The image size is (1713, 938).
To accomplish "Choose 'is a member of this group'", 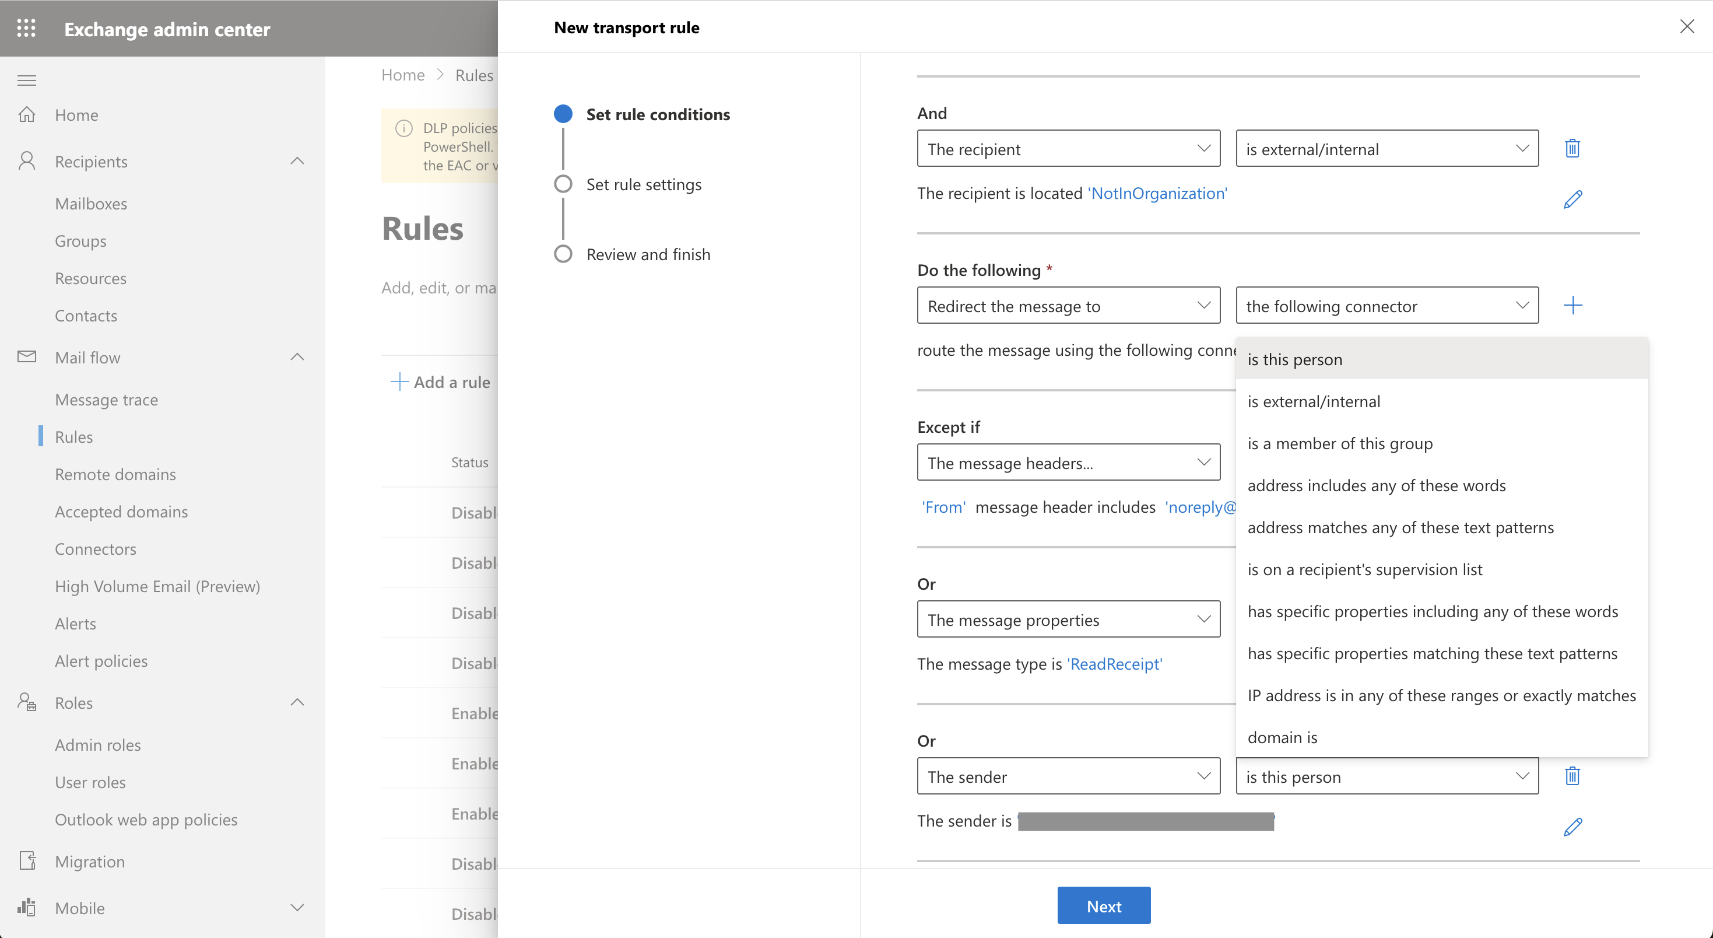I will pyautogui.click(x=1442, y=443).
